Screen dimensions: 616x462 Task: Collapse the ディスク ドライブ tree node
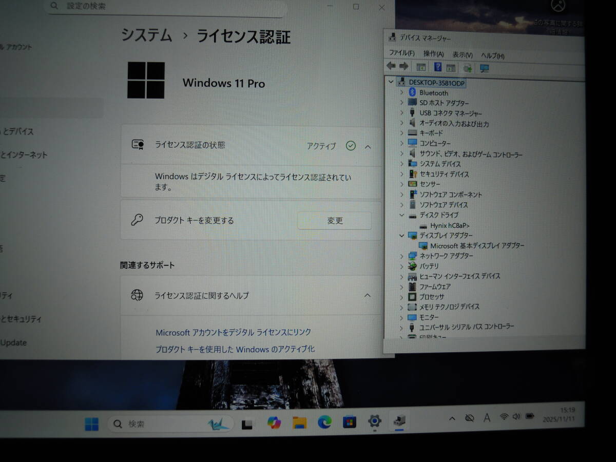[401, 215]
